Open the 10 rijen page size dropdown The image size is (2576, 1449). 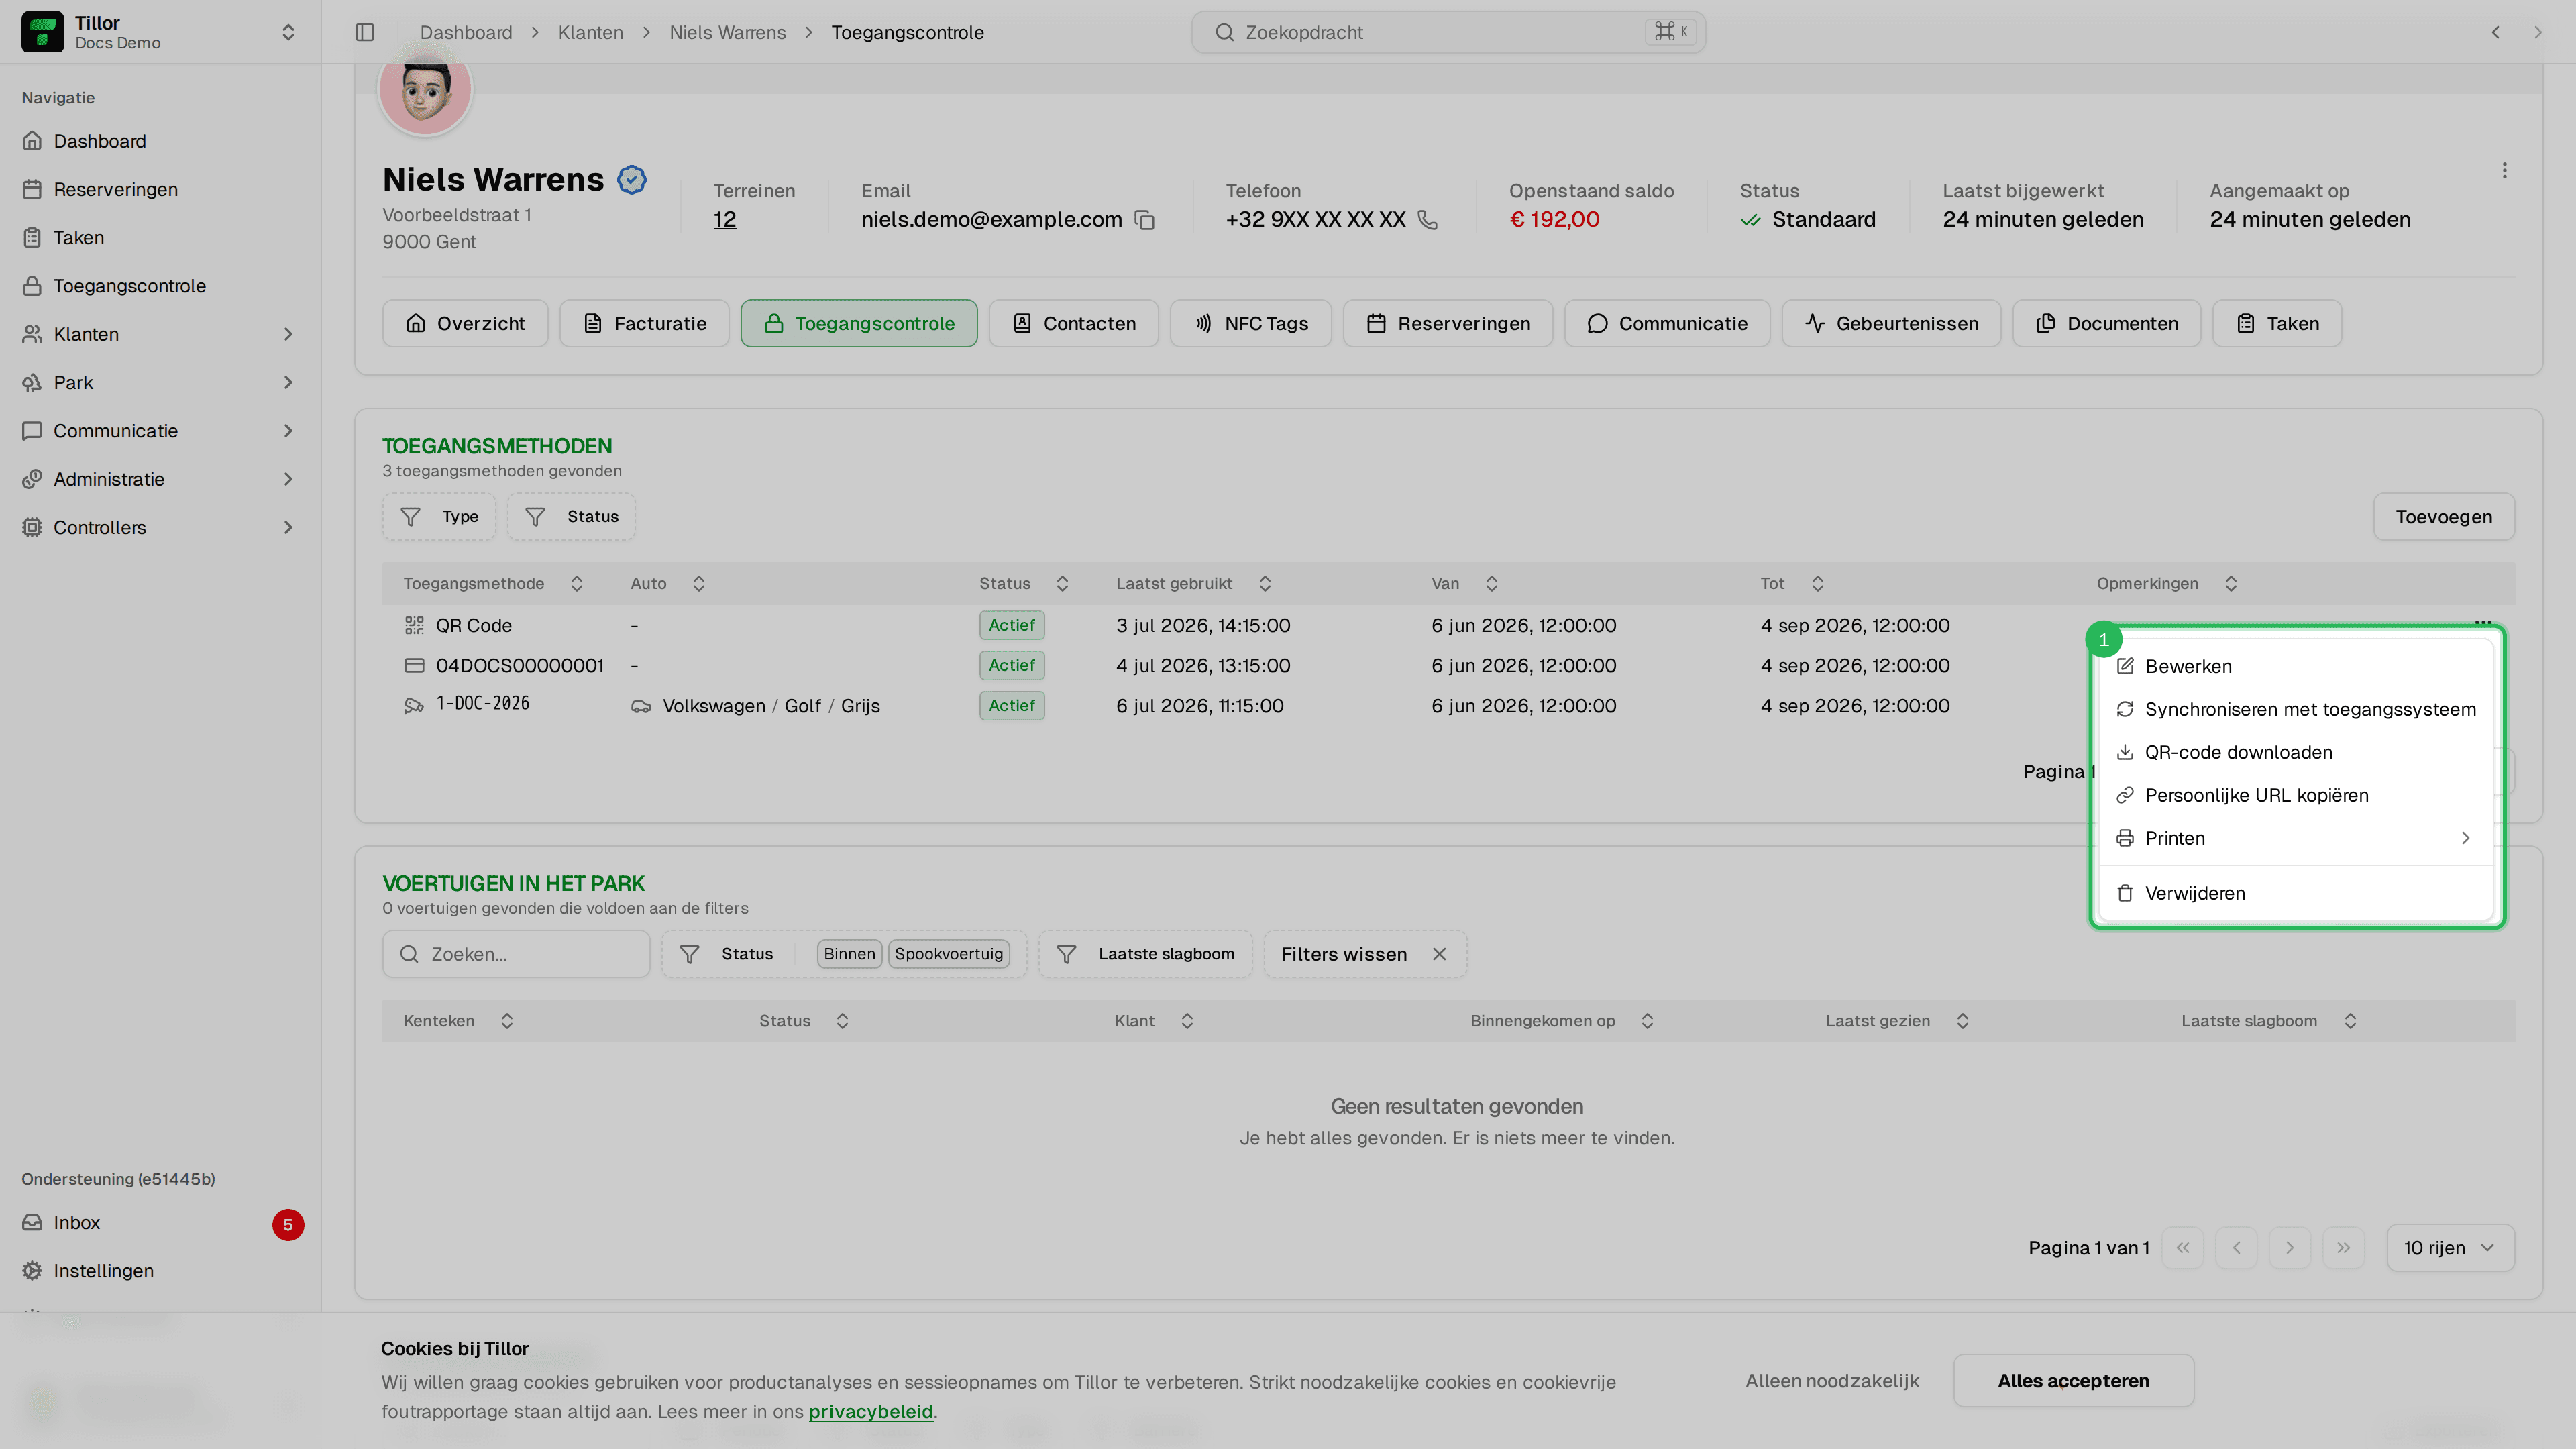pos(2450,1248)
